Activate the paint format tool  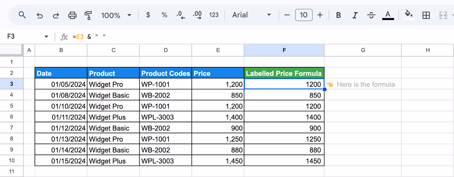[88, 15]
